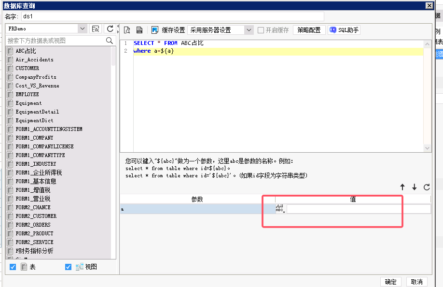Select the FORM1_INDUSTRY table
Image resolution: width=443 pixels, height=287 pixels.
tap(59, 164)
